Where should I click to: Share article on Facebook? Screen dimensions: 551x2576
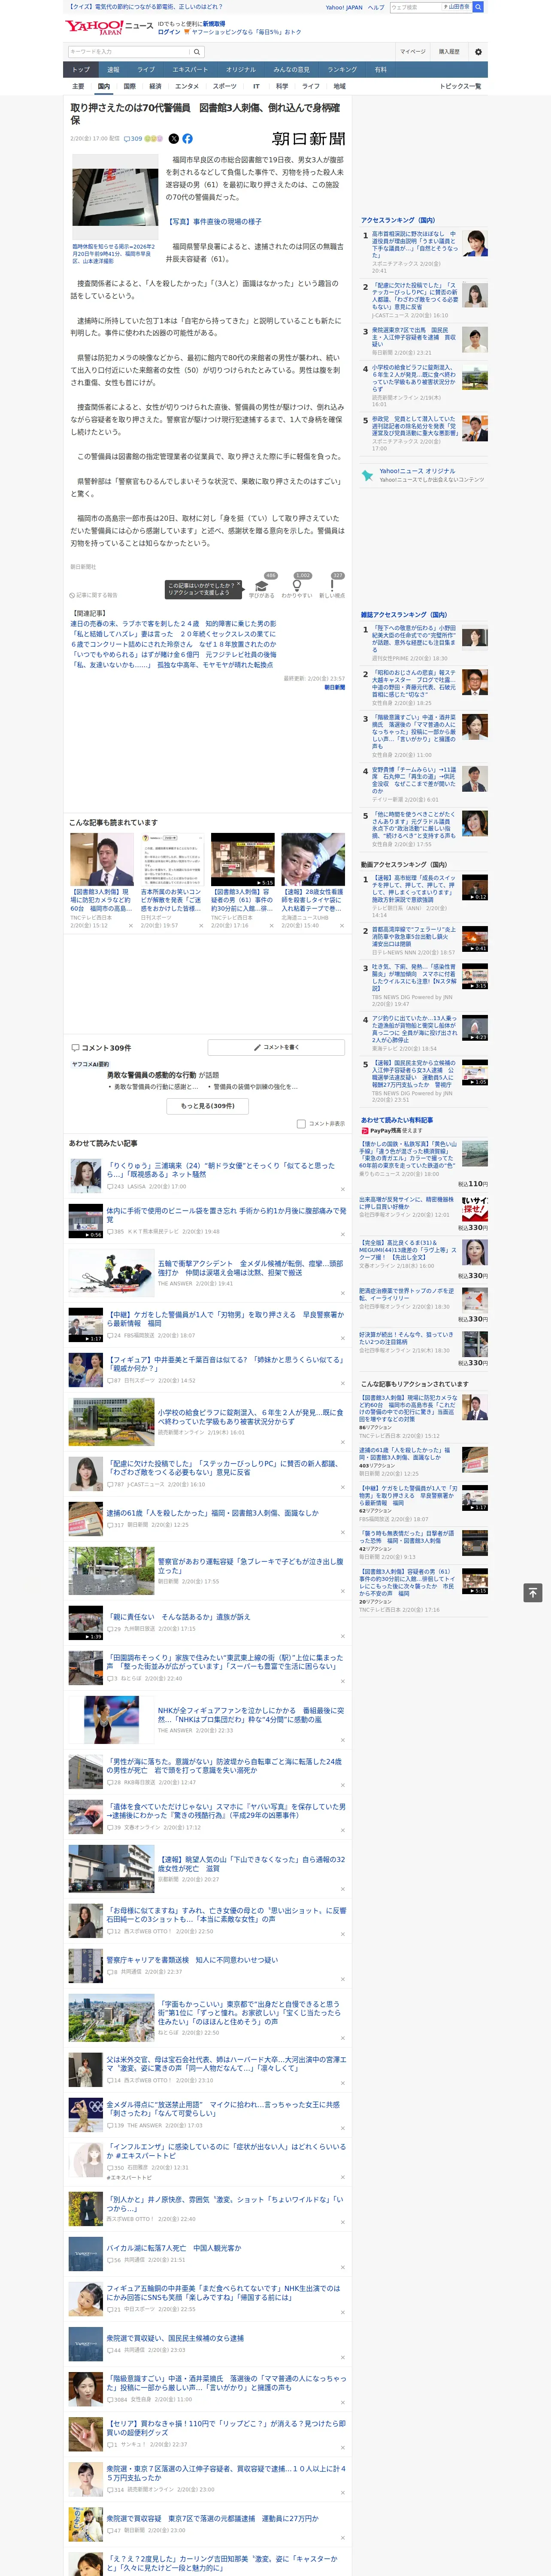click(187, 139)
